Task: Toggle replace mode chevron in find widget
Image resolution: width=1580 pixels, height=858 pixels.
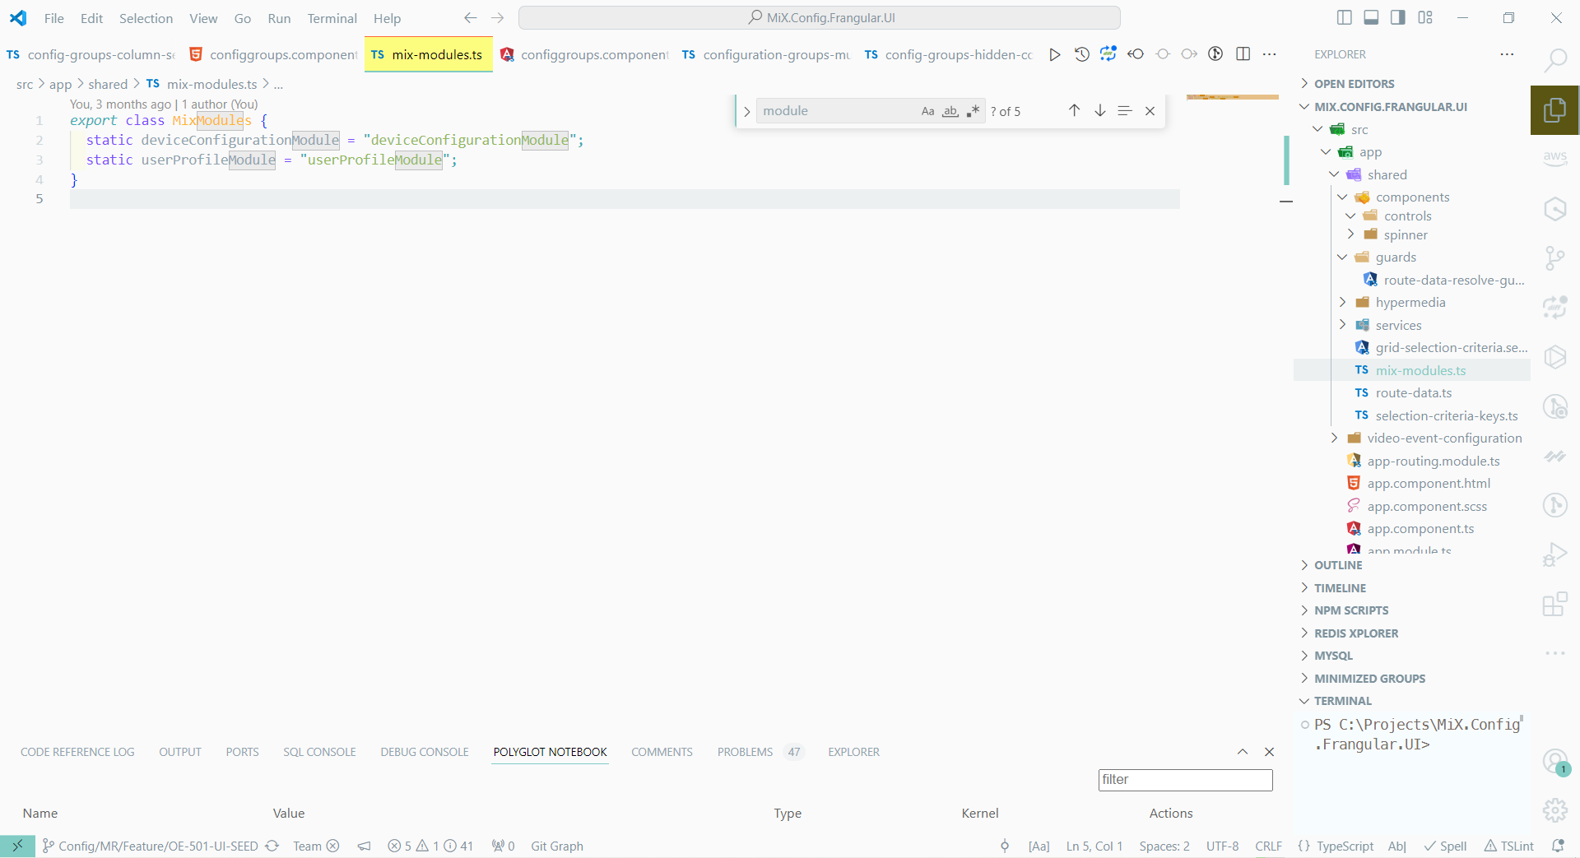Action: pyautogui.click(x=746, y=112)
